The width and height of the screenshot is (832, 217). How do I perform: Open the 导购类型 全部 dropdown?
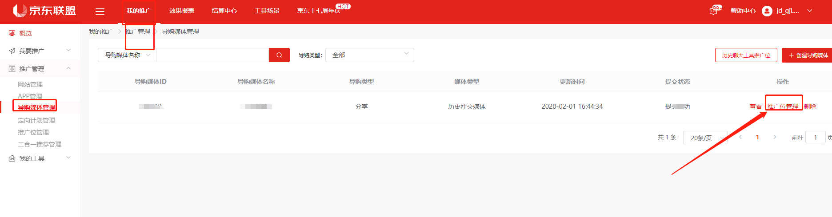tap(370, 55)
